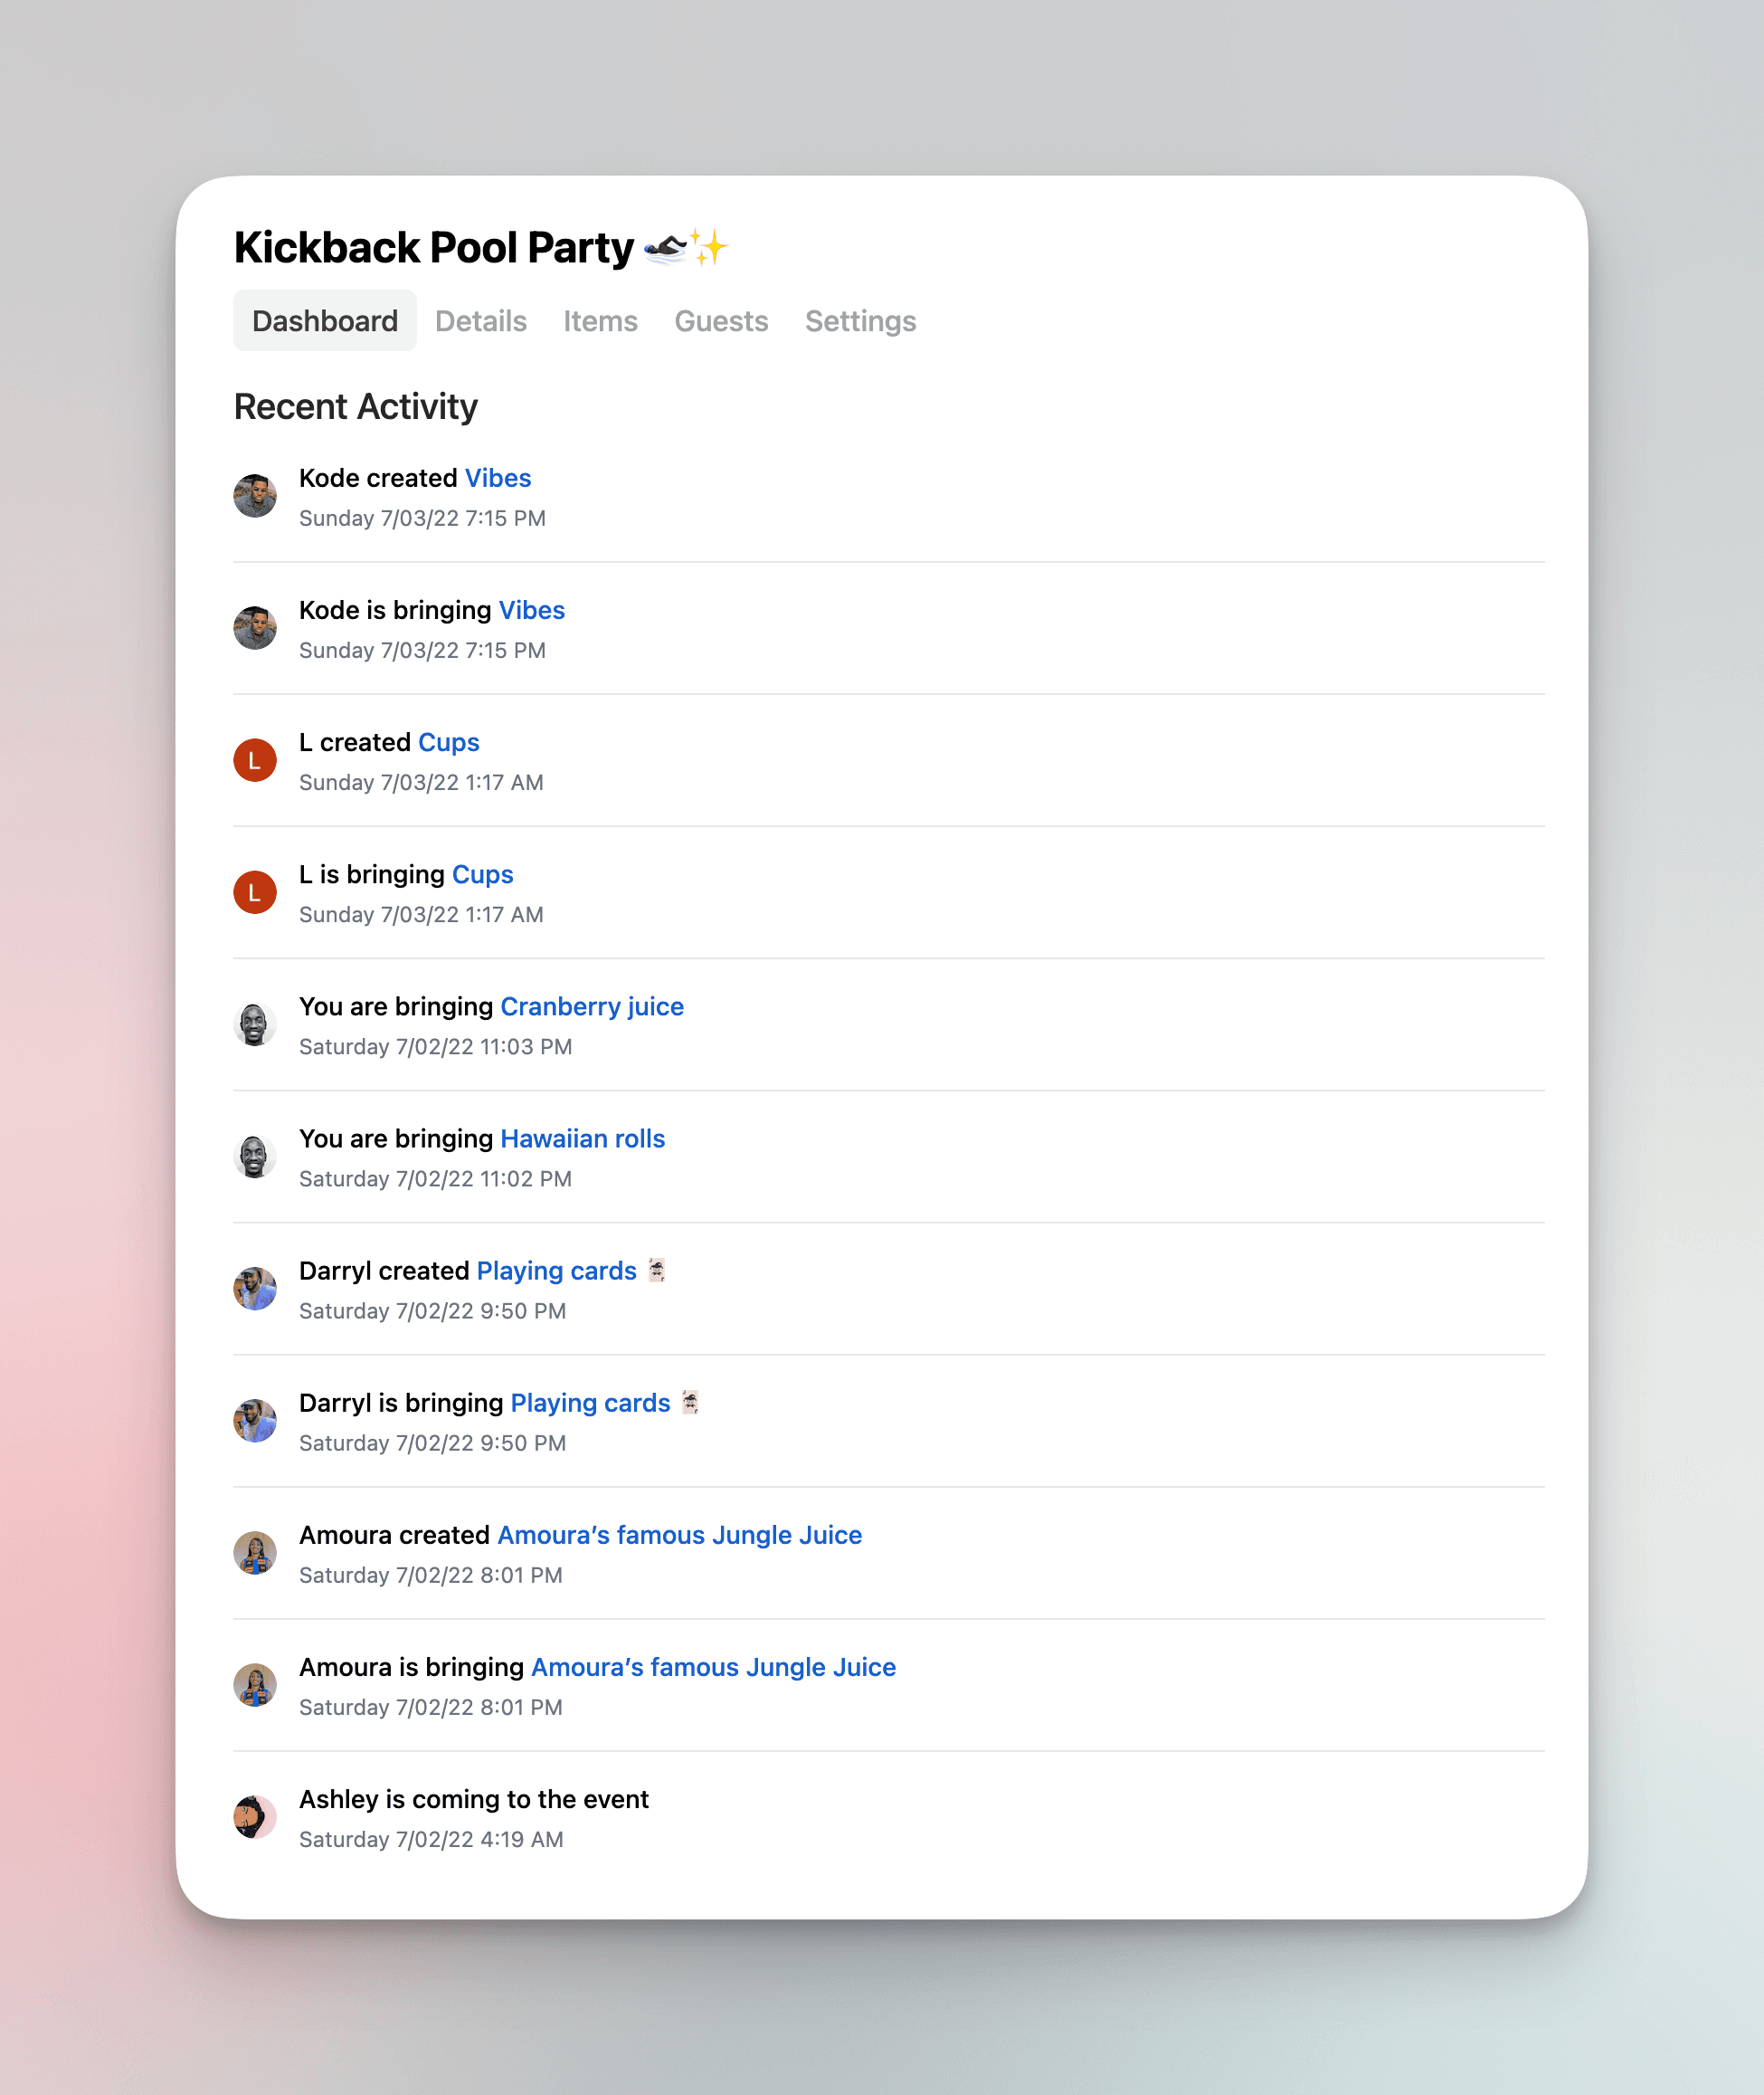Open Amoura's famous Jungle Juice link

(x=680, y=1535)
